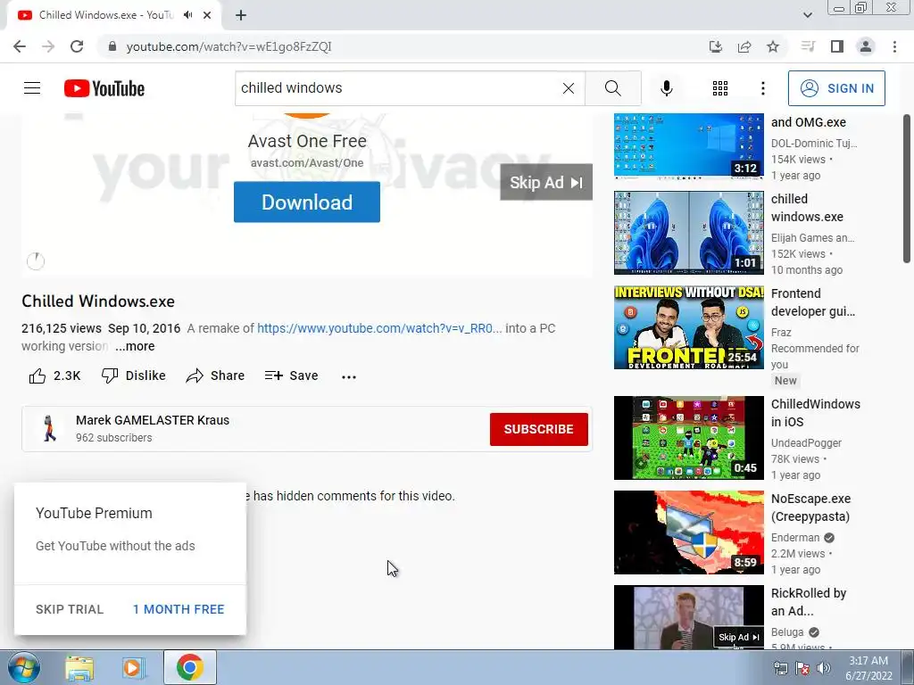Mute tab via speaker icon on tab
Screen dimensions: 914x685
pos(187,15)
